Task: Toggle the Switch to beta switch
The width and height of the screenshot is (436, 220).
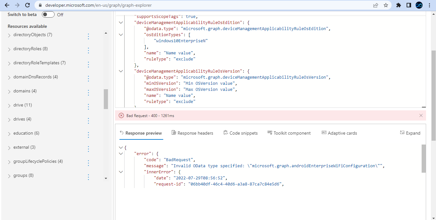Action: (48, 14)
